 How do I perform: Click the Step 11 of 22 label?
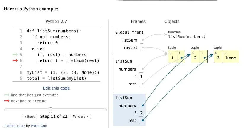click(x=54, y=117)
